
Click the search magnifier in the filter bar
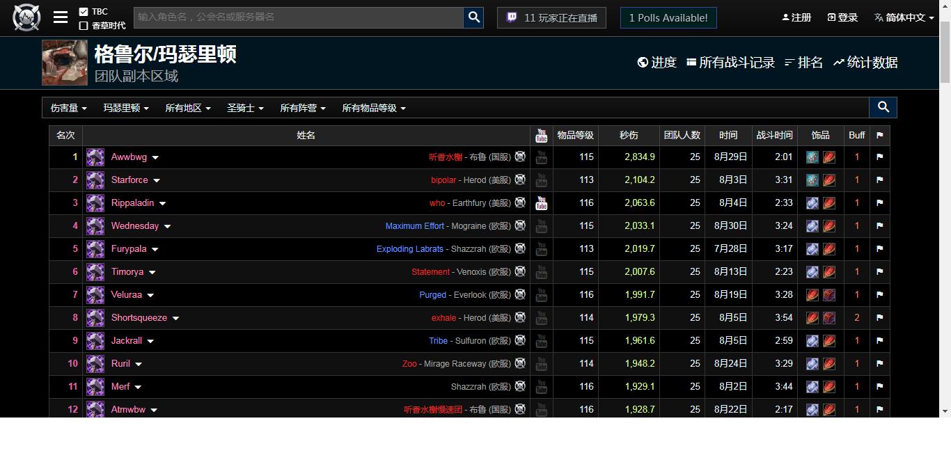click(883, 107)
